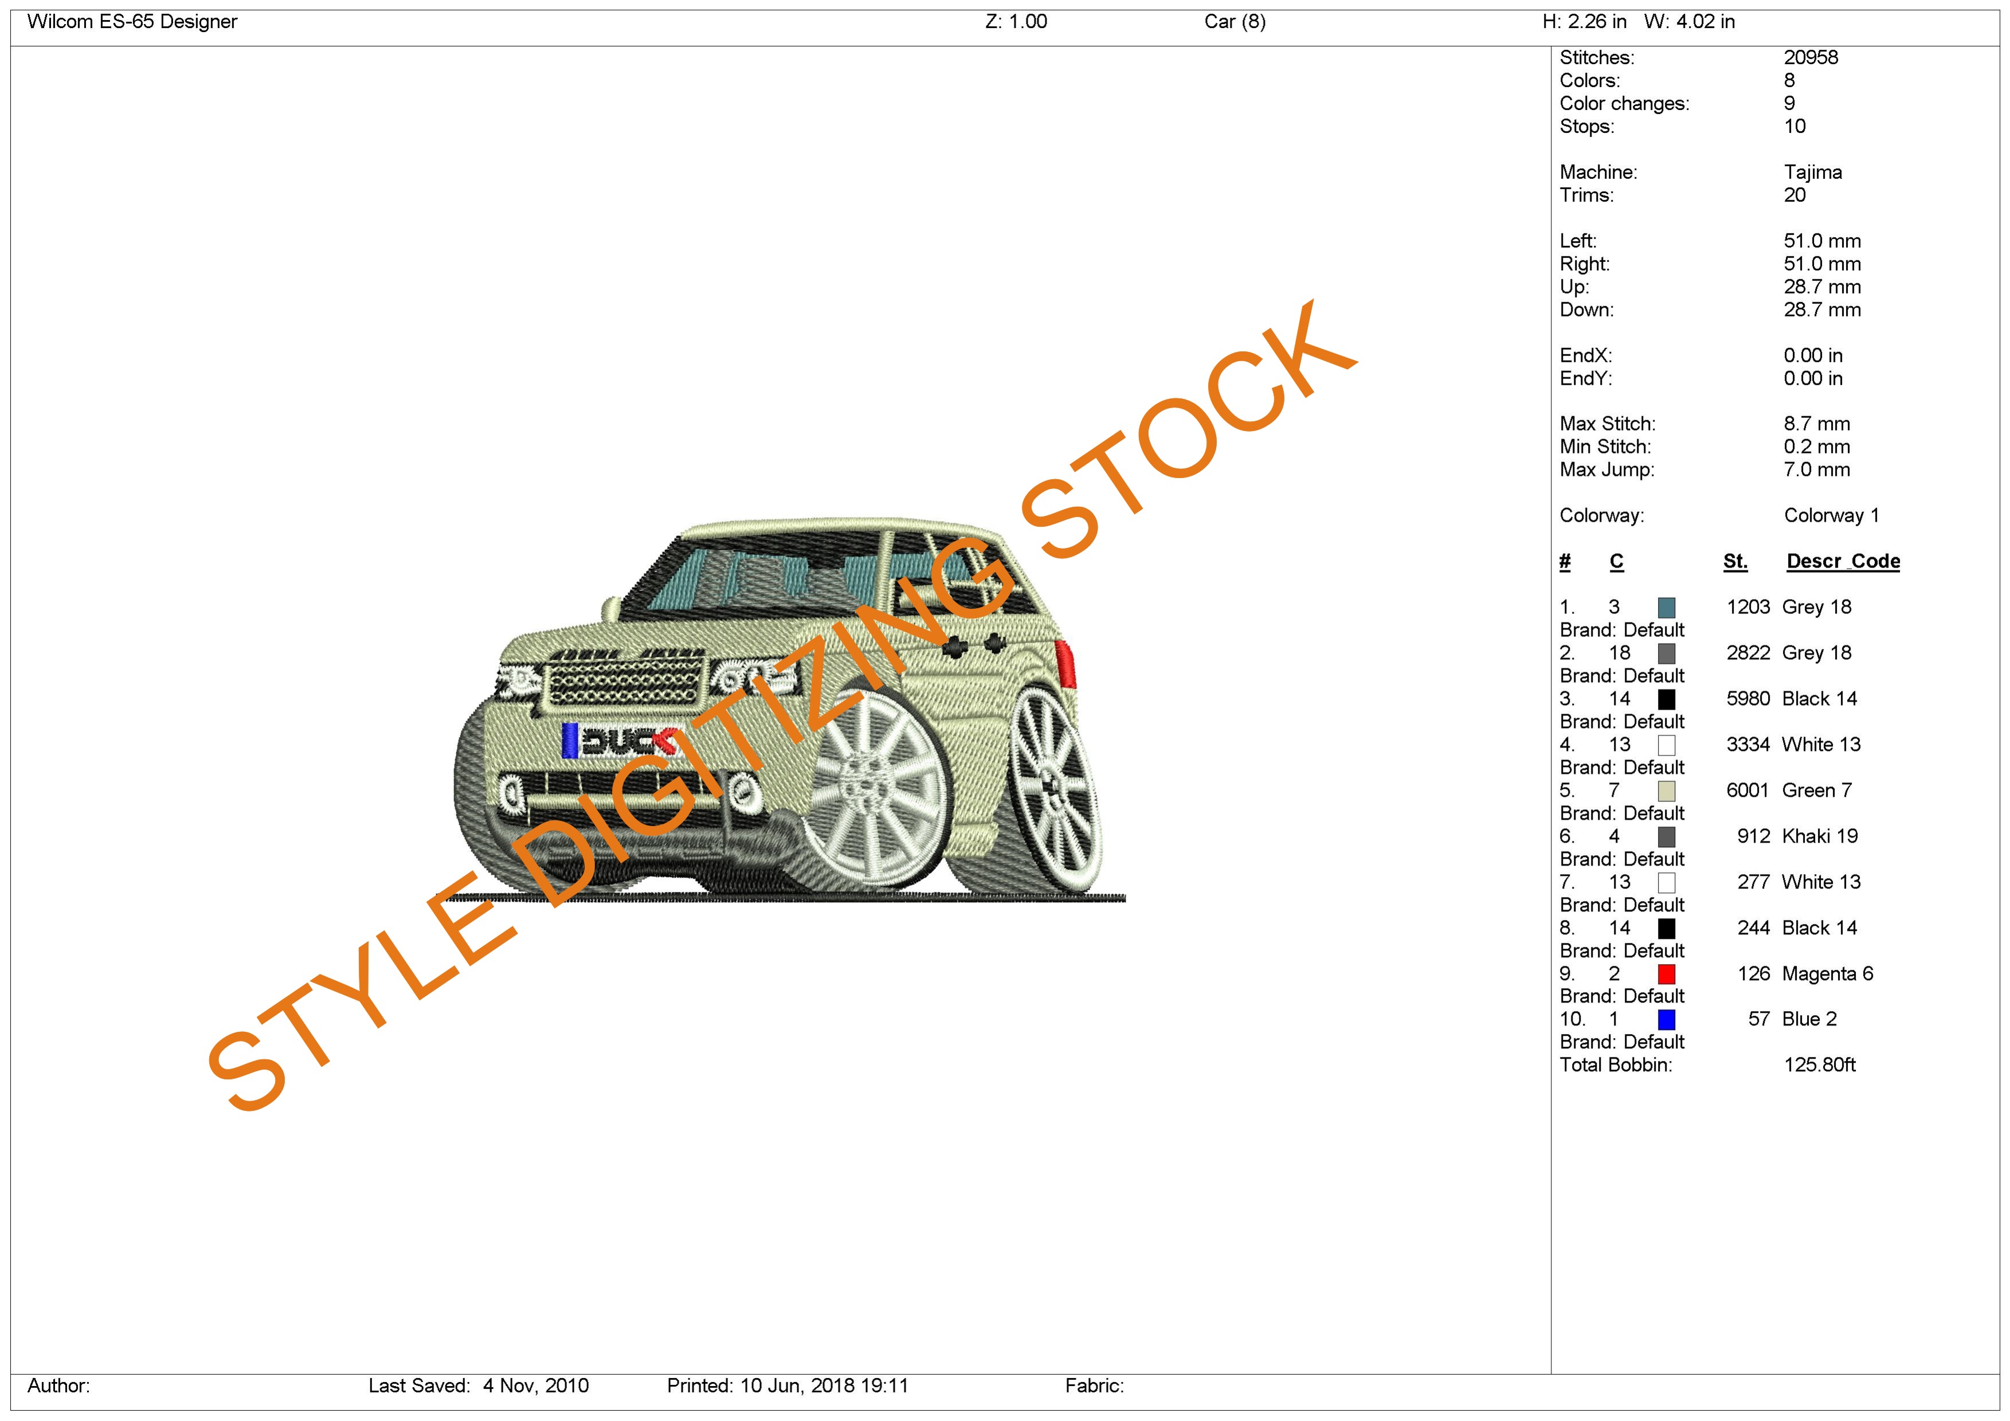Click the Car (8) design title
This screenshot has height=1421, width=2010.
tap(1235, 22)
